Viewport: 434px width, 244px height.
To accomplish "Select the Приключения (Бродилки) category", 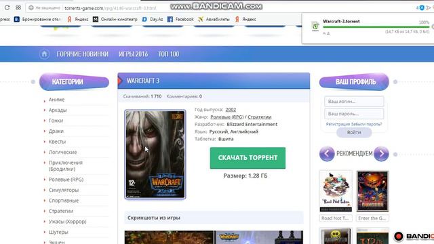I will click(x=66, y=165).
